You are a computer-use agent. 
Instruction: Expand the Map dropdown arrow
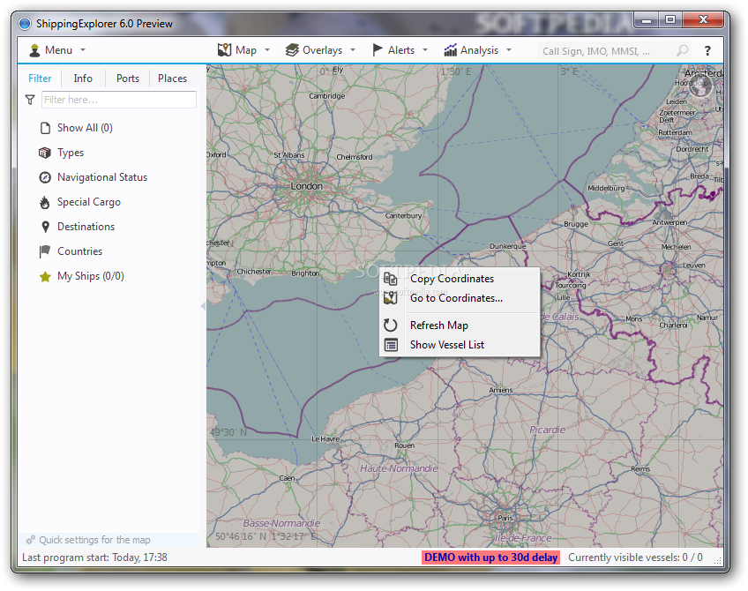pos(267,50)
